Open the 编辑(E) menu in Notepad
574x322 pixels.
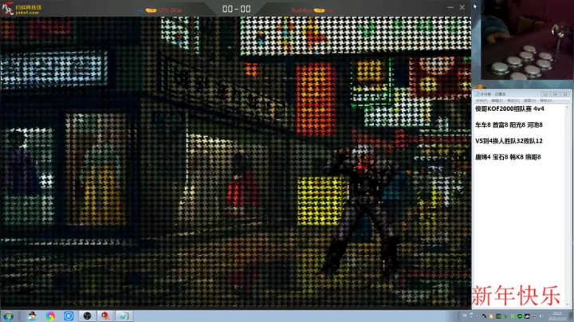point(497,100)
